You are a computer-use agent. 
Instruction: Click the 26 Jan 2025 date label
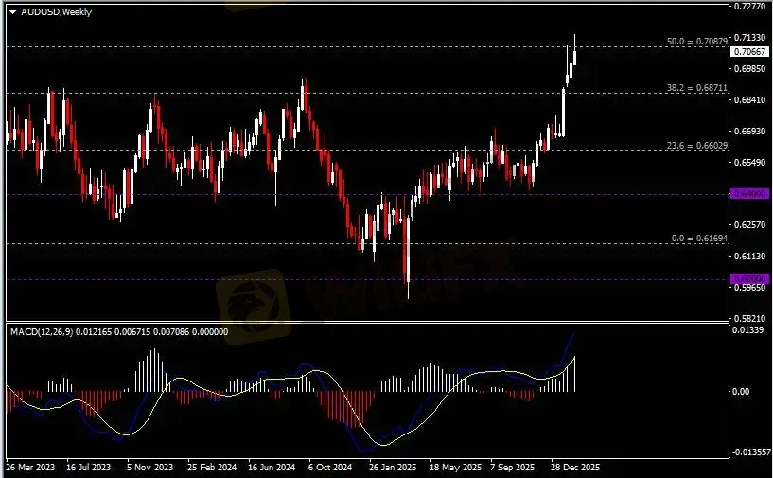click(394, 468)
